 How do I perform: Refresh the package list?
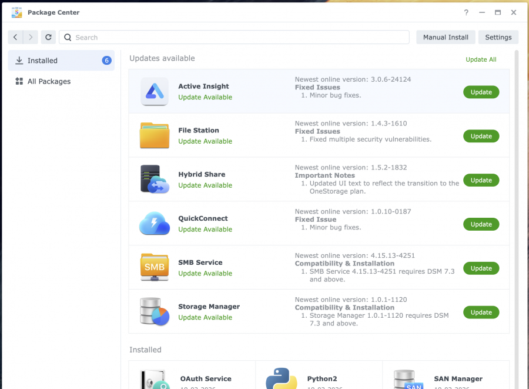pyautogui.click(x=48, y=37)
